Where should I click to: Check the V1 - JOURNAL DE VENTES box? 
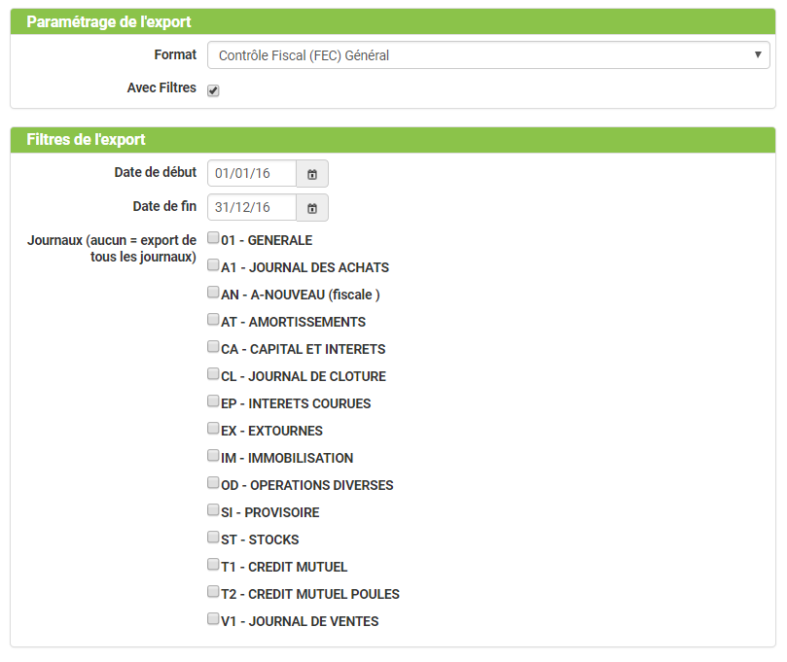[213, 618]
